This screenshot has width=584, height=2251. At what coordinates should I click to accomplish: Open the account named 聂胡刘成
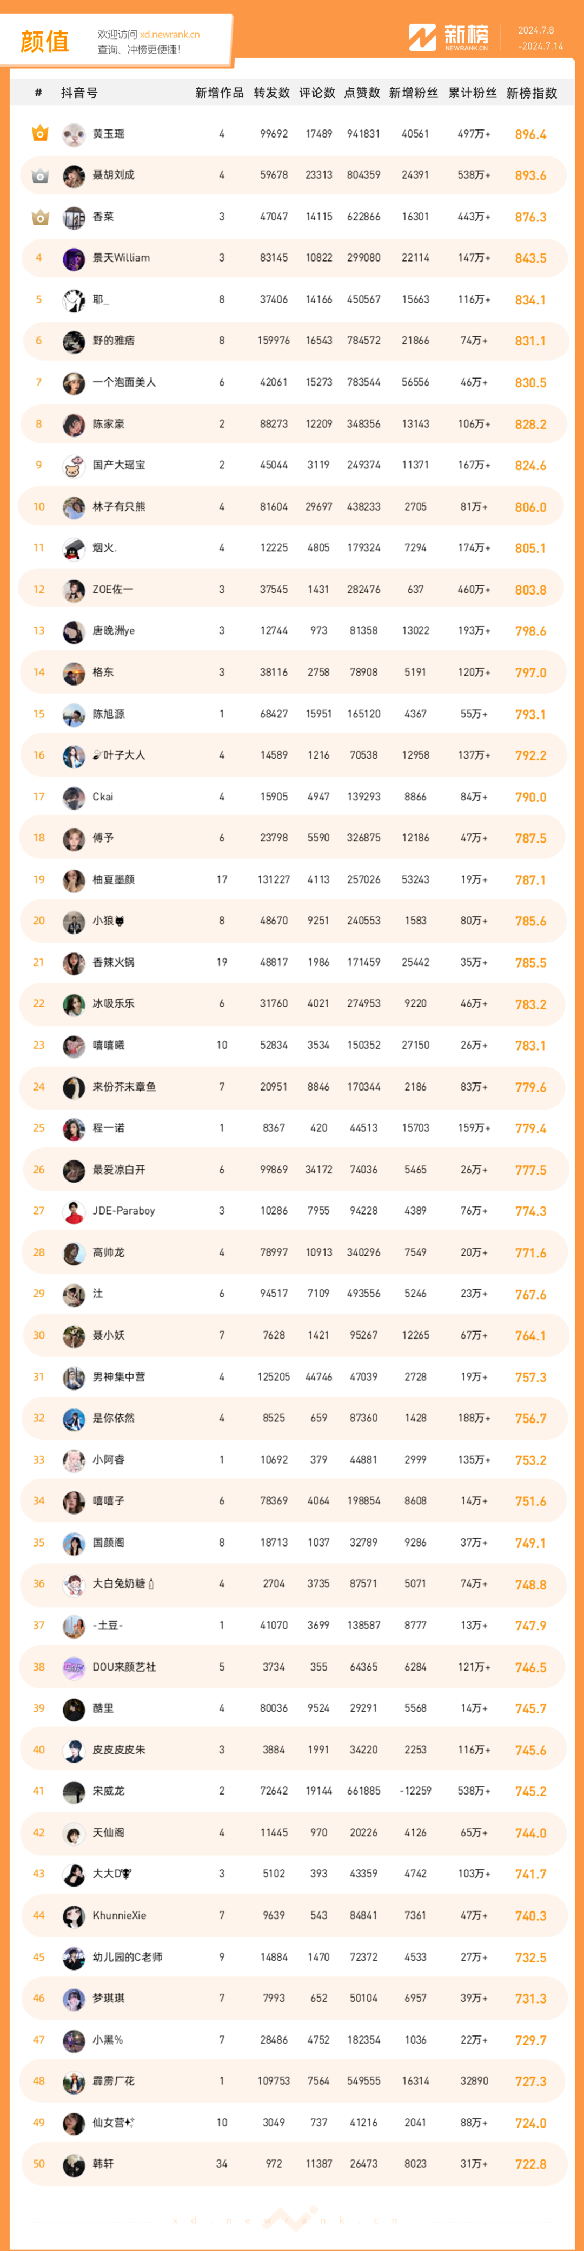114,175
